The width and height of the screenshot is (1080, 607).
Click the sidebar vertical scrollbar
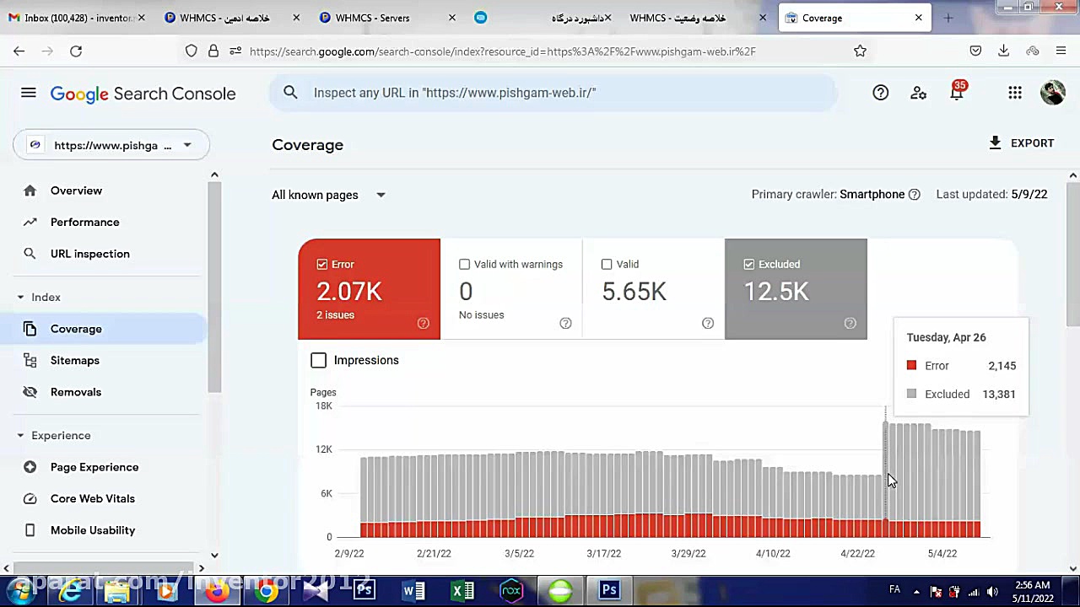click(214, 287)
